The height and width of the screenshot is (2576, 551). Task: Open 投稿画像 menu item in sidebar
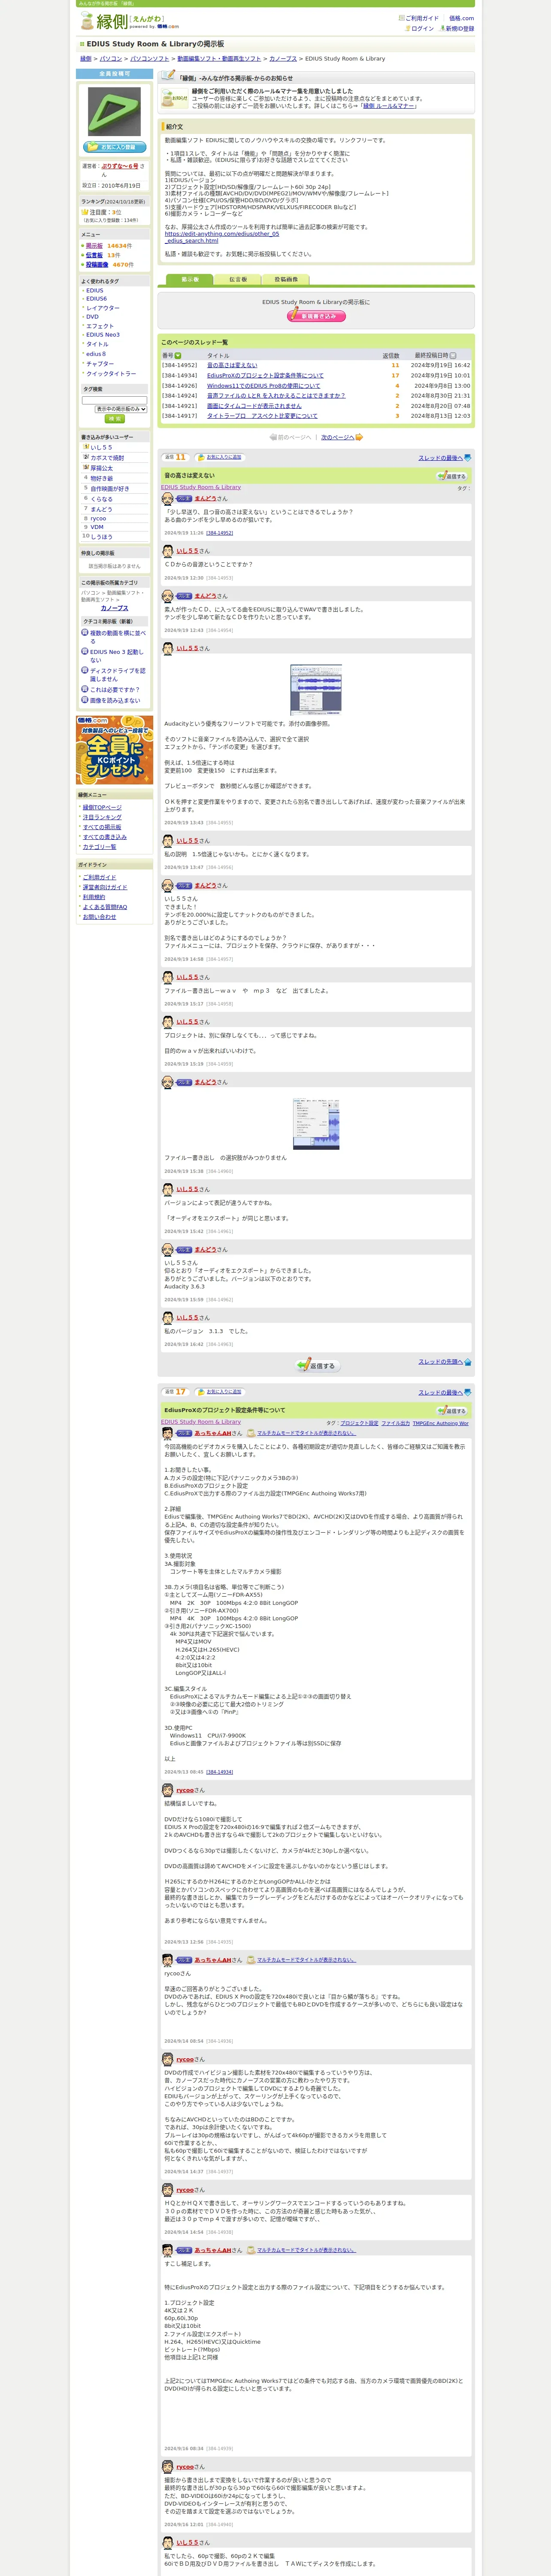pos(97,265)
